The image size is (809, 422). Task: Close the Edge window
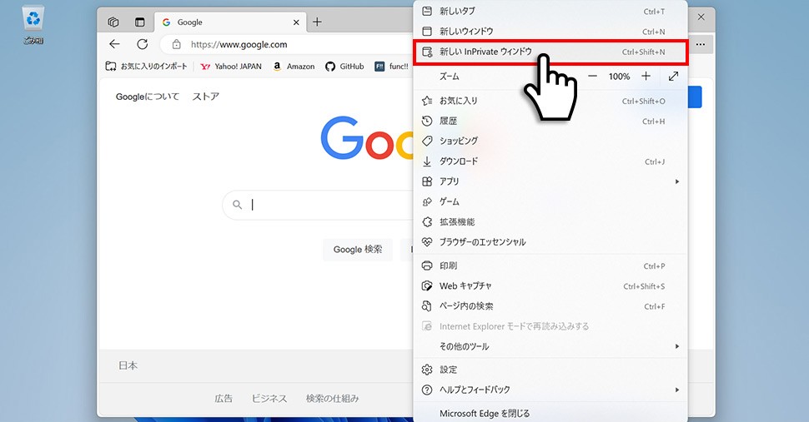[x=701, y=17]
